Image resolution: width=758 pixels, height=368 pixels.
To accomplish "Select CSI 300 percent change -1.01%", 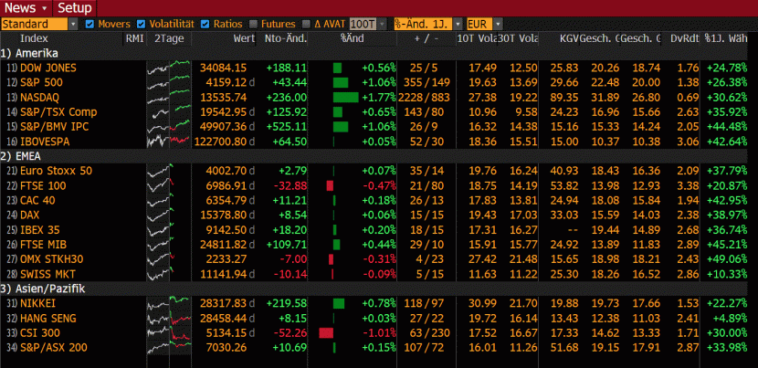I will tap(379, 333).
